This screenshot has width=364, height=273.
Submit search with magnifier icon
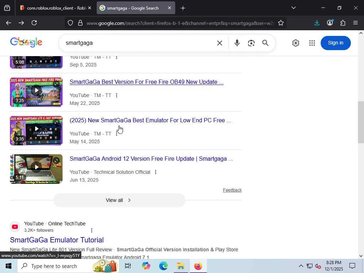tap(265, 43)
